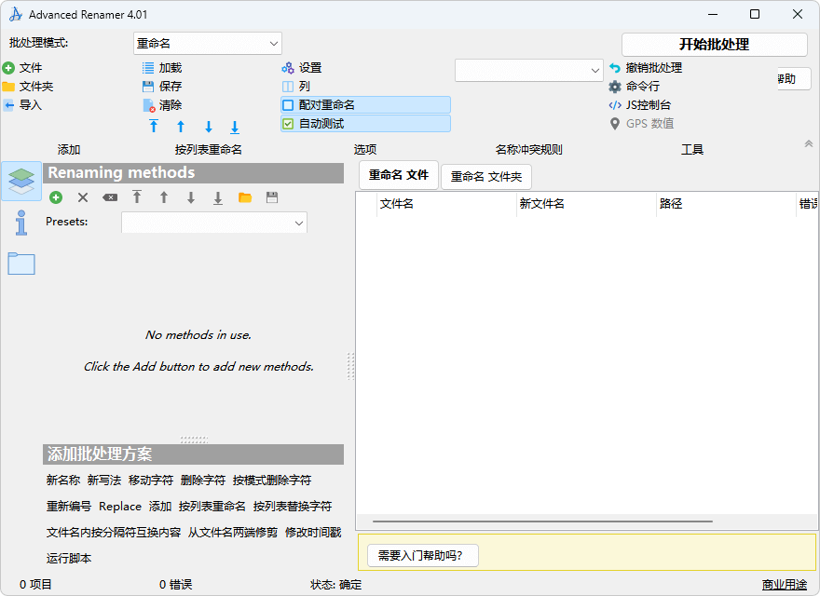Viewport: 820px width, 596px height.
Task: Click the partially visible 帮助 button
Action: click(794, 79)
